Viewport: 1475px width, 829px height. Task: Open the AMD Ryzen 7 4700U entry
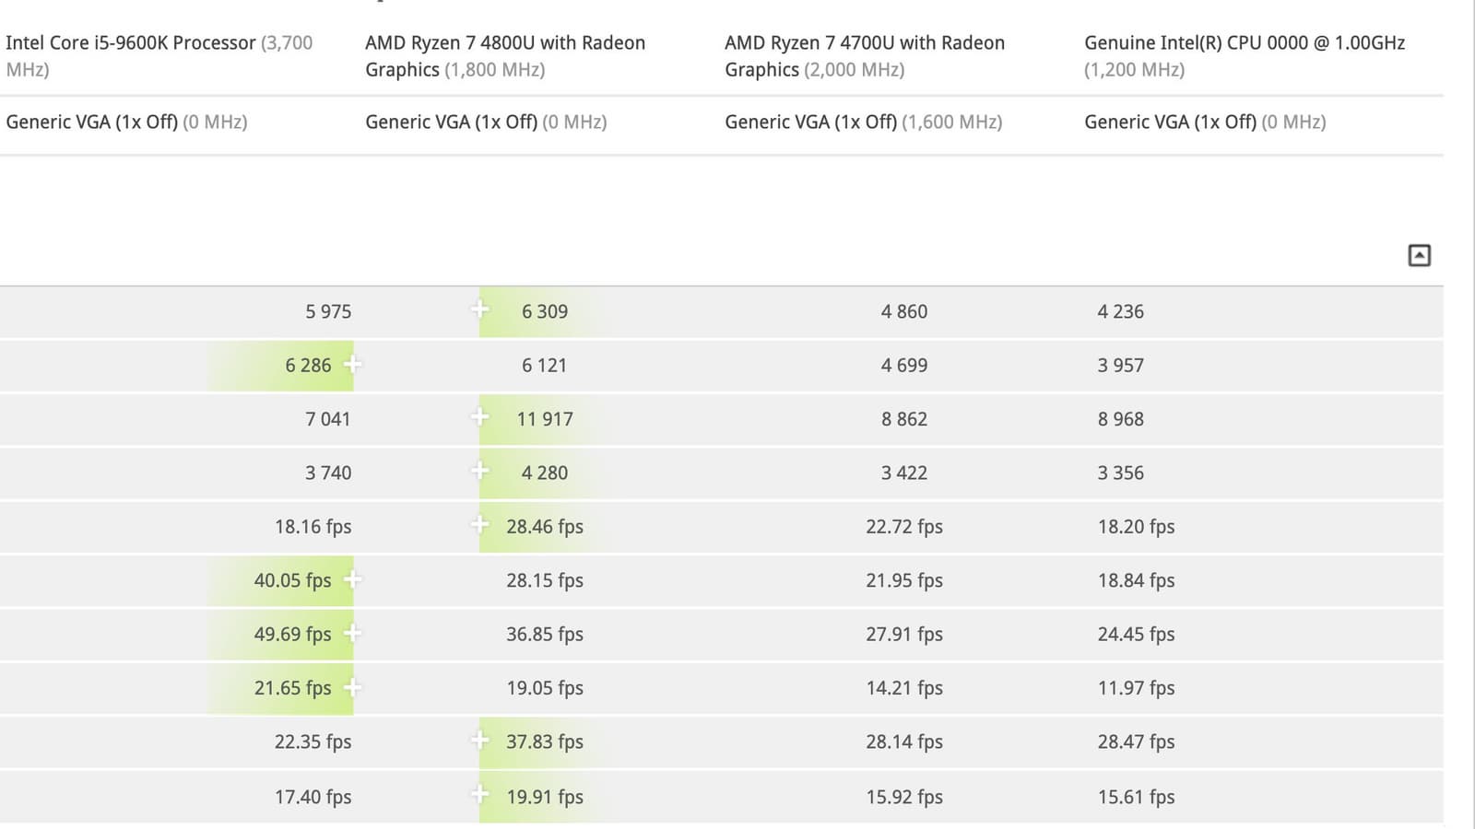coord(864,43)
